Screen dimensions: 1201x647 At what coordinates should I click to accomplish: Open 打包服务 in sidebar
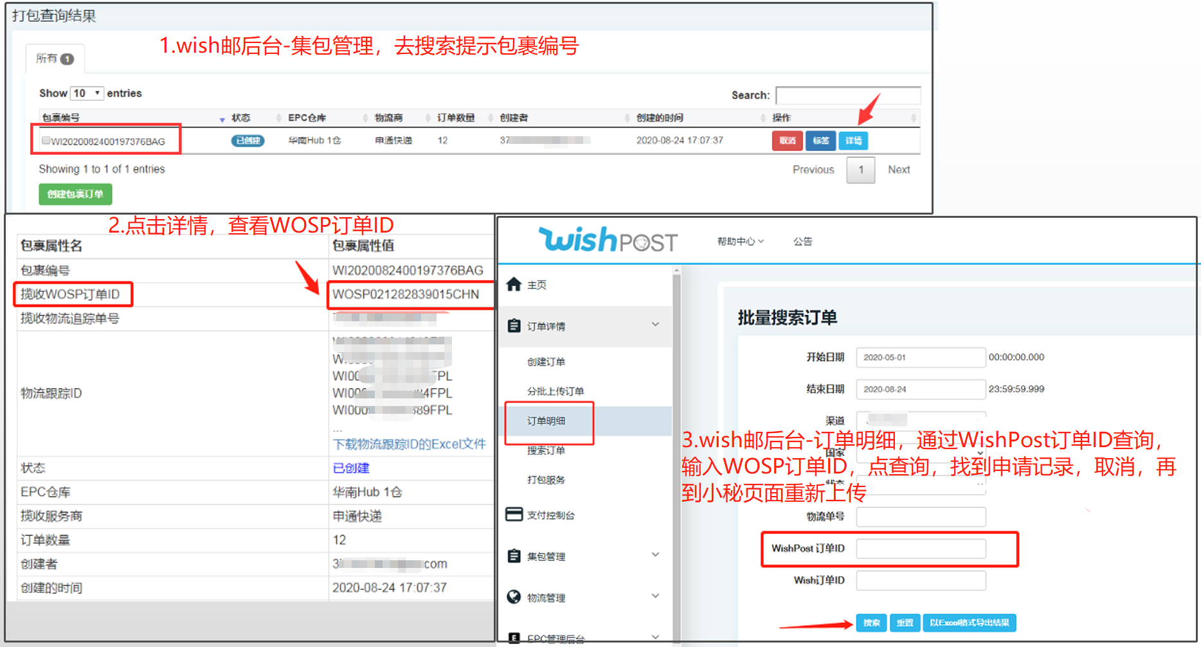coord(546,480)
